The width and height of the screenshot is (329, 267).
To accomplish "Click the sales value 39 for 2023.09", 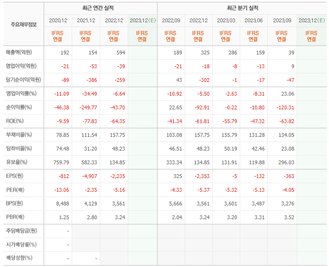I will click(291, 53).
